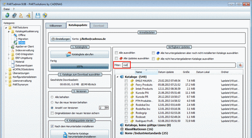The width and height of the screenshot is (252, 138).
Task: Click the Katalogliste abrufen button
Action: [80, 54]
